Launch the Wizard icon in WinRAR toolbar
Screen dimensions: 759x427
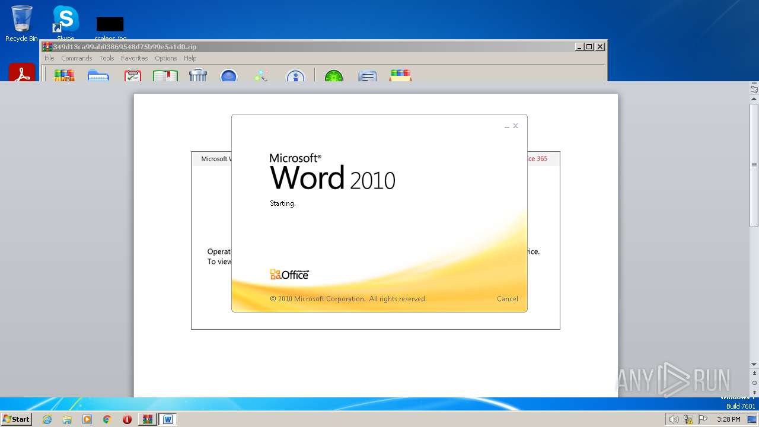pos(261,75)
